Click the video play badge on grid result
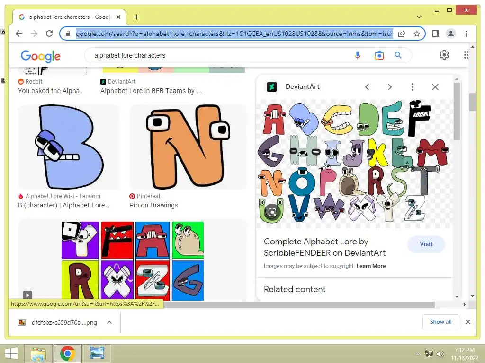The width and height of the screenshot is (485, 363). coord(27,295)
